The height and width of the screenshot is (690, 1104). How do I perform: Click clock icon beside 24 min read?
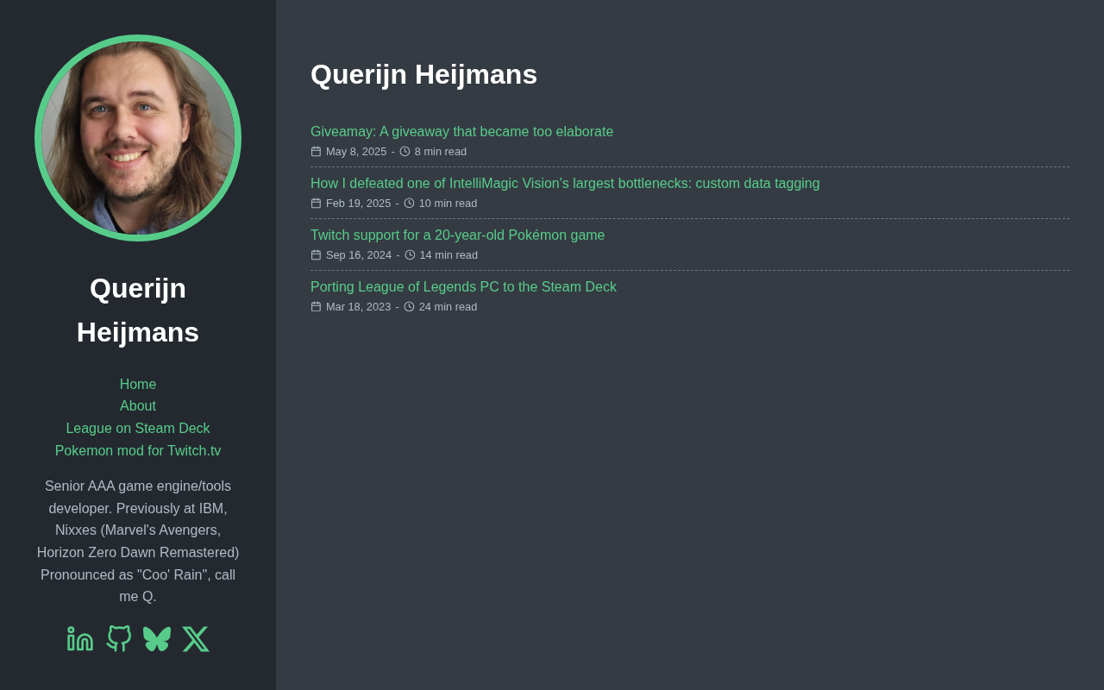pos(409,307)
